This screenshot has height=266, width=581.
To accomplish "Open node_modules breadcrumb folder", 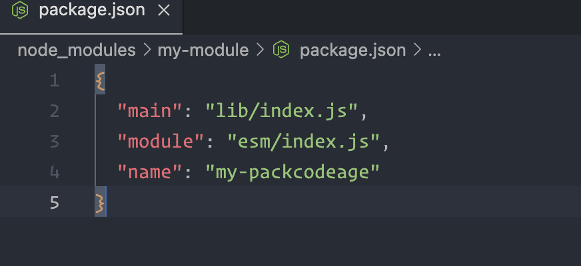I will [x=76, y=51].
